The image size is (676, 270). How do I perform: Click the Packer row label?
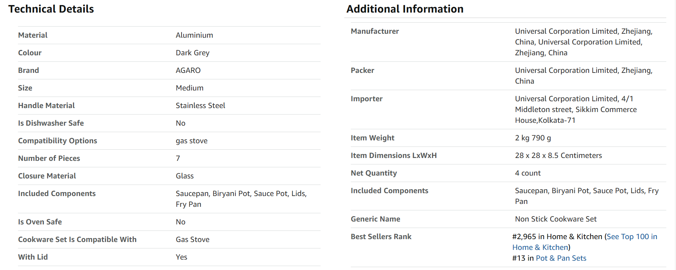click(x=362, y=70)
